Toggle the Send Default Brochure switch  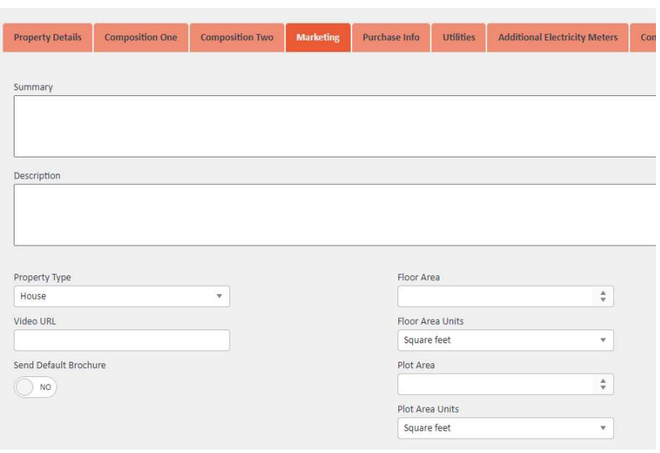tap(36, 387)
